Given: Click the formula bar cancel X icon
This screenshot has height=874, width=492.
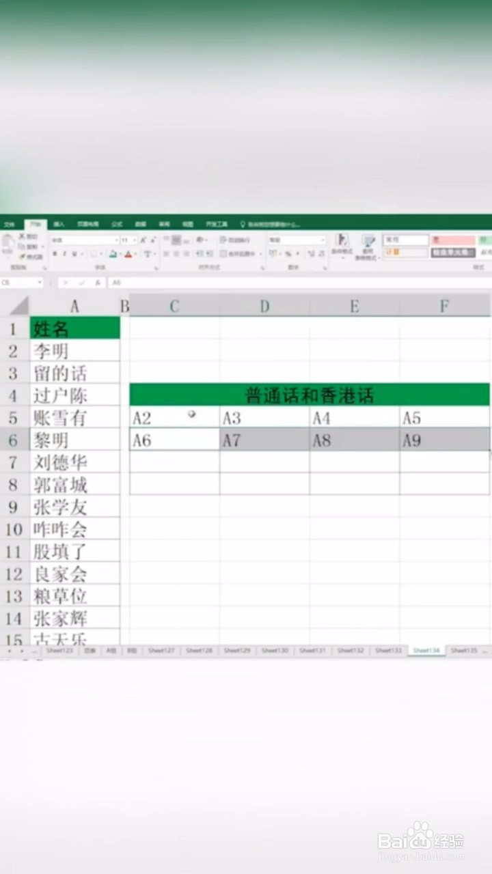Looking at the screenshot, I should [66, 283].
